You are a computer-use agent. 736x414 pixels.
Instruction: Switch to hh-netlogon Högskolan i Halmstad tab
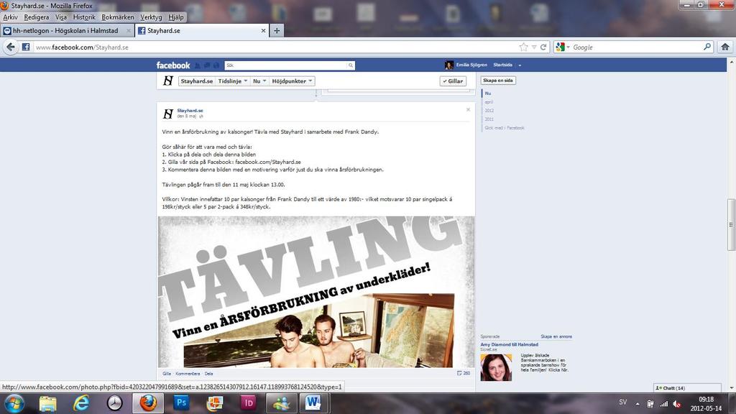67,30
